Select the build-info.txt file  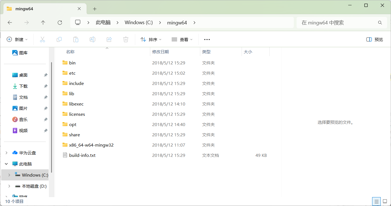click(82, 155)
